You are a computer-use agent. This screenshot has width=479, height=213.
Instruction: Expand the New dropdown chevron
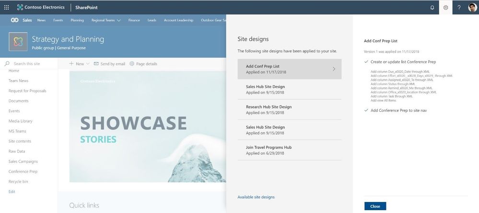[88, 64]
